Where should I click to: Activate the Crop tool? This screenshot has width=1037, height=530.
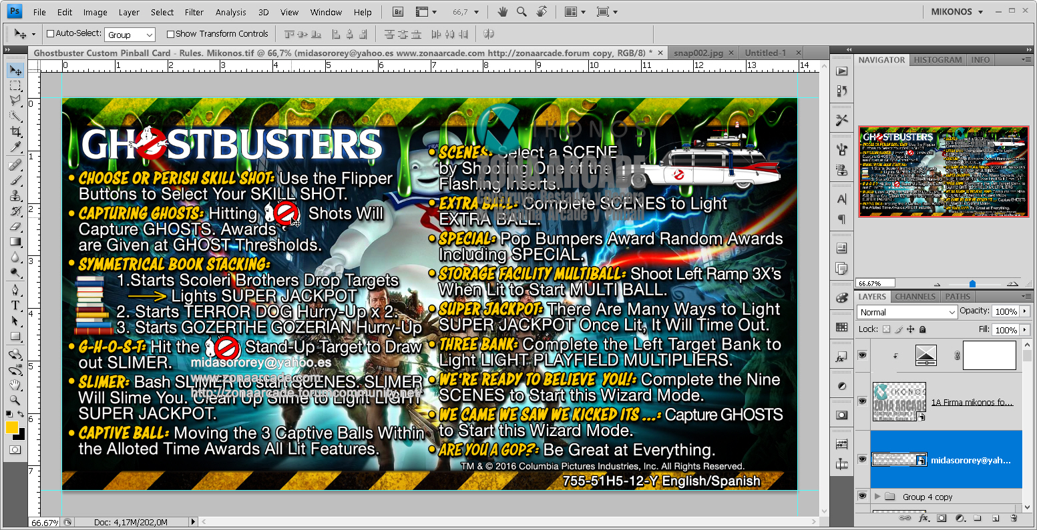pos(15,131)
